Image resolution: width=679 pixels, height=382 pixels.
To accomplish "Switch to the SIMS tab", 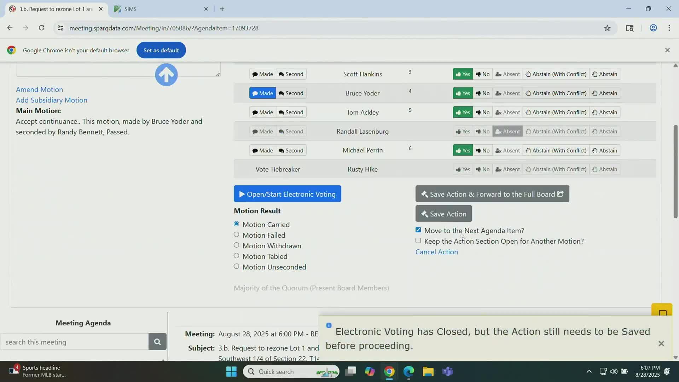I will point(159,9).
